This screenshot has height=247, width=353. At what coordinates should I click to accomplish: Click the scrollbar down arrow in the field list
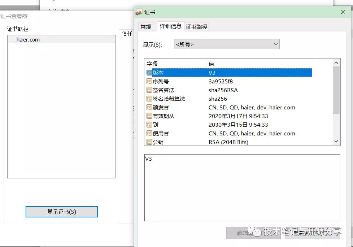pyautogui.click(x=336, y=141)
